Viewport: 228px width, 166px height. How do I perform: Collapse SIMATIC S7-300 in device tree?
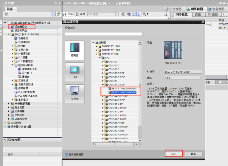(97, 54)
